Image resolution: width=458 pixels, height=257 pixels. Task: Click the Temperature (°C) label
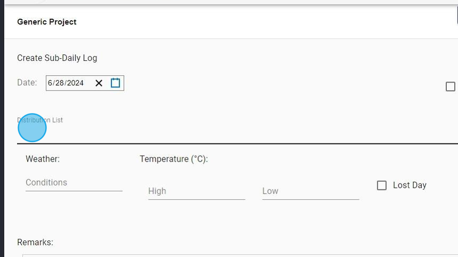[174, 159]
